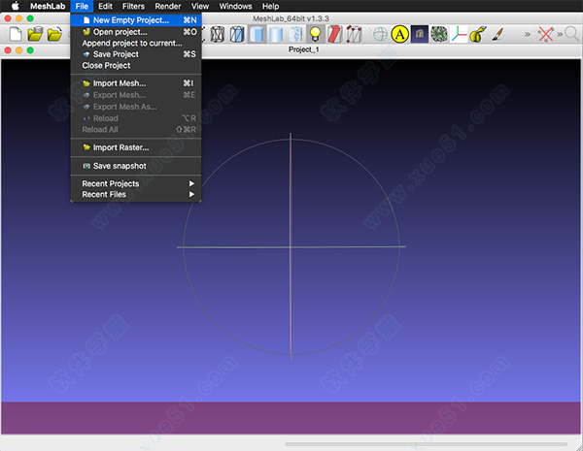583x451 pixels.
Task: Open the Filters menu
Action: pyautogui.click(x=133, y=6)
